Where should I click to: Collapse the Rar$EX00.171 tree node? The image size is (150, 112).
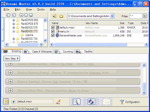14,31
